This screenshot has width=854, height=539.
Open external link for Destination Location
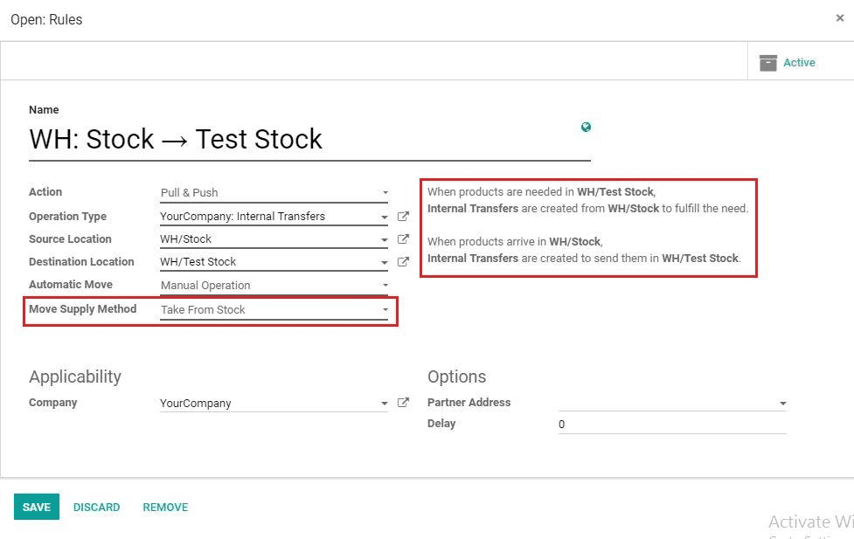point(403,262)
